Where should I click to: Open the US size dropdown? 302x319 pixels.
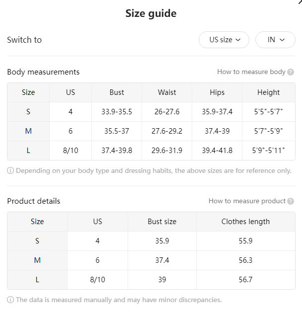tap(224, 40)
